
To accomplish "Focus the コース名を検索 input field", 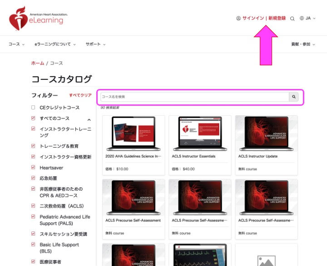I will (x=195, y=97).
